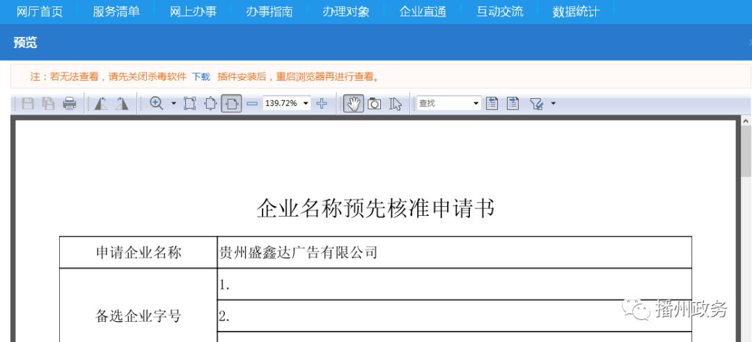This screenshot has width=752, height=342.
Task: Select the snapshot camera tool
Action: [x=375, y=104]
